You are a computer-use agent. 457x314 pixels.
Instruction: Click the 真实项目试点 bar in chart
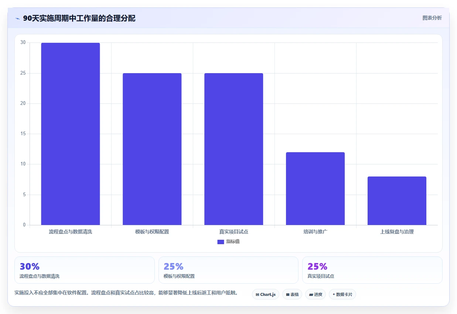[233, 149]
